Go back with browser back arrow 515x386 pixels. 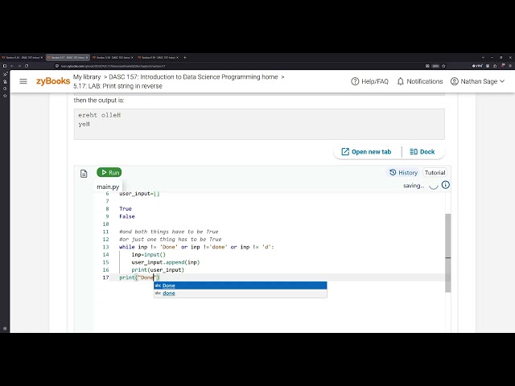tap(12, 66)
